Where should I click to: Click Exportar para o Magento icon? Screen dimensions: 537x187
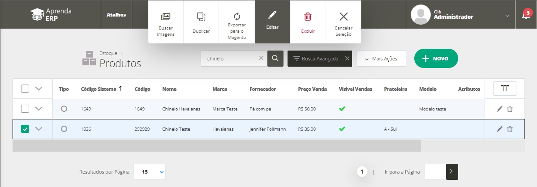pyautogui.click(x=237, y=16)
